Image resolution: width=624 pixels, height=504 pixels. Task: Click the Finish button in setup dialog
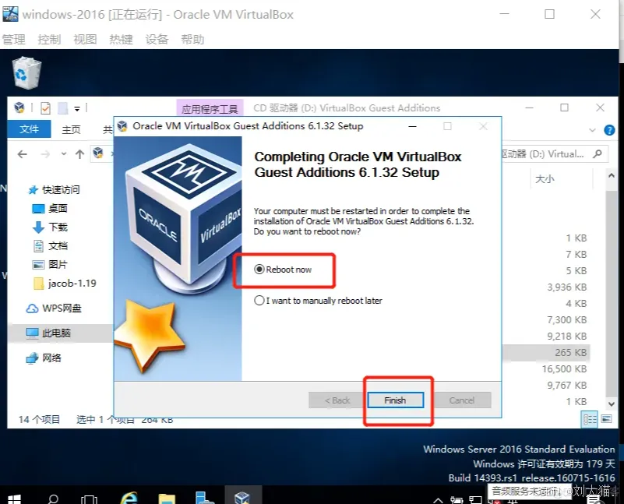click(395, 400)
